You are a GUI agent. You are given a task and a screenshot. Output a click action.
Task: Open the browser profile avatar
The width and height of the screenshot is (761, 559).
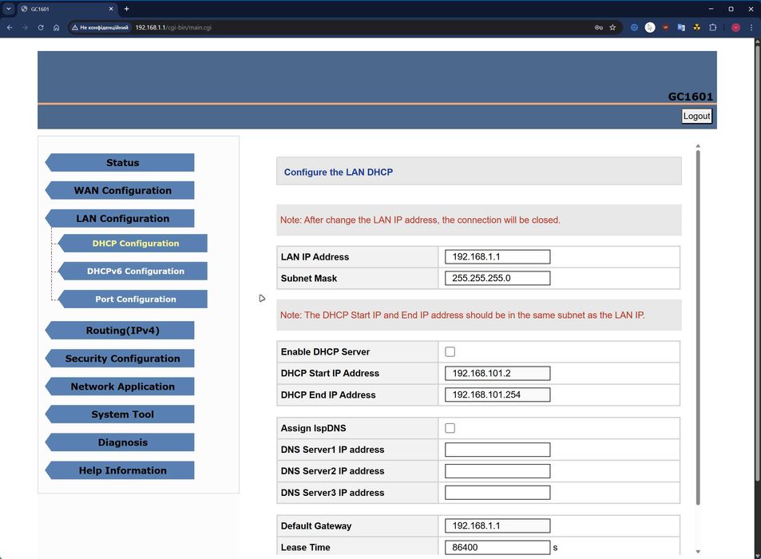point(735,28)
